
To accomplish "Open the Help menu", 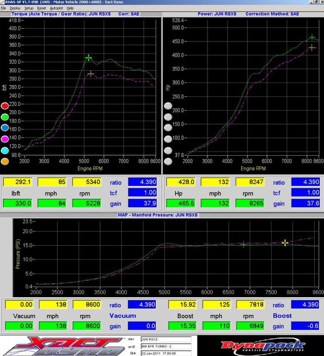I will coord(70,8).
